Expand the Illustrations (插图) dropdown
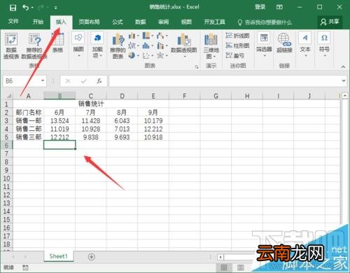 click(x=79, y=56)
